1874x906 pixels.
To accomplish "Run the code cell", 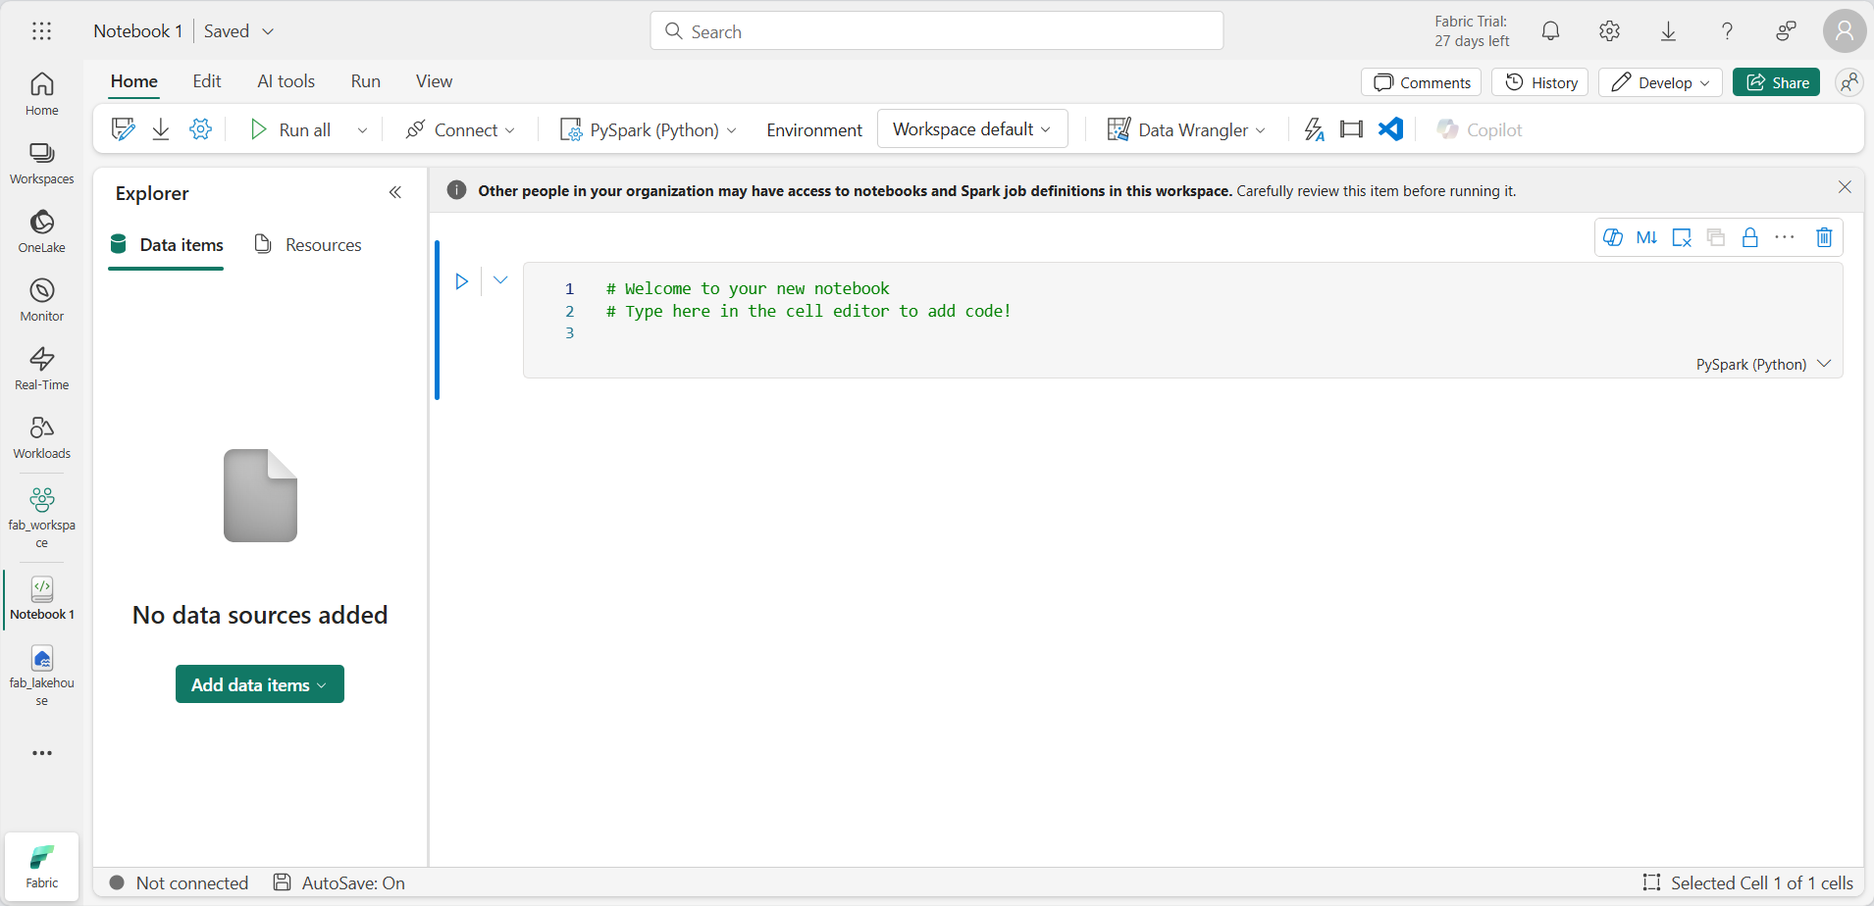I will [461, 281].
